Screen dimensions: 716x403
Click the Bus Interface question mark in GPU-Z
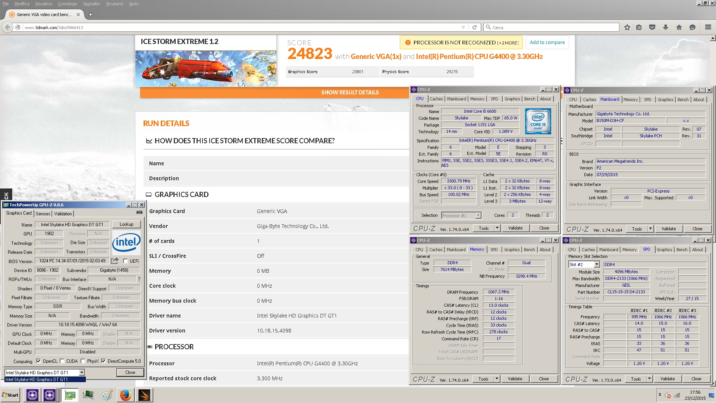(x=139, y=279)
